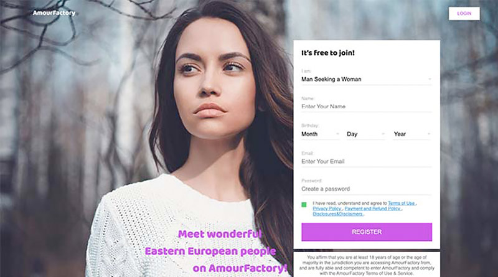Focus the Enter Your Name field

pyautogui.click(x=367, y=106)
